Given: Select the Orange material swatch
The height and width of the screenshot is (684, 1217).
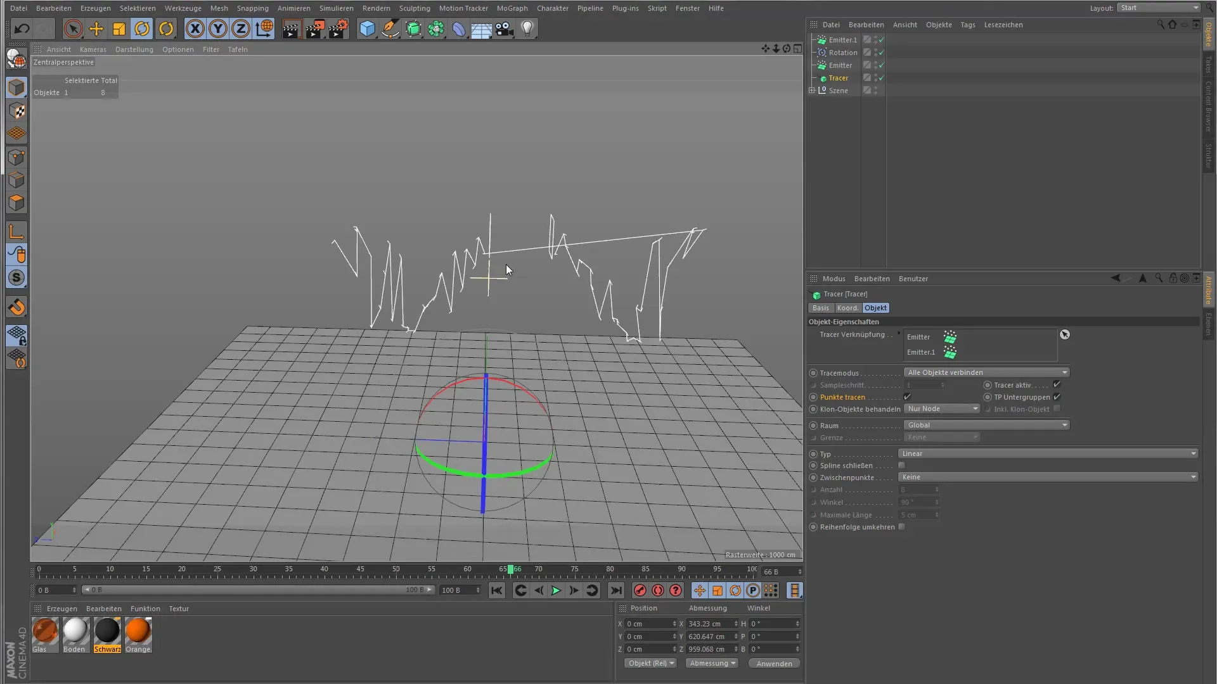Looking at the screenshot, I should point(138,631).
